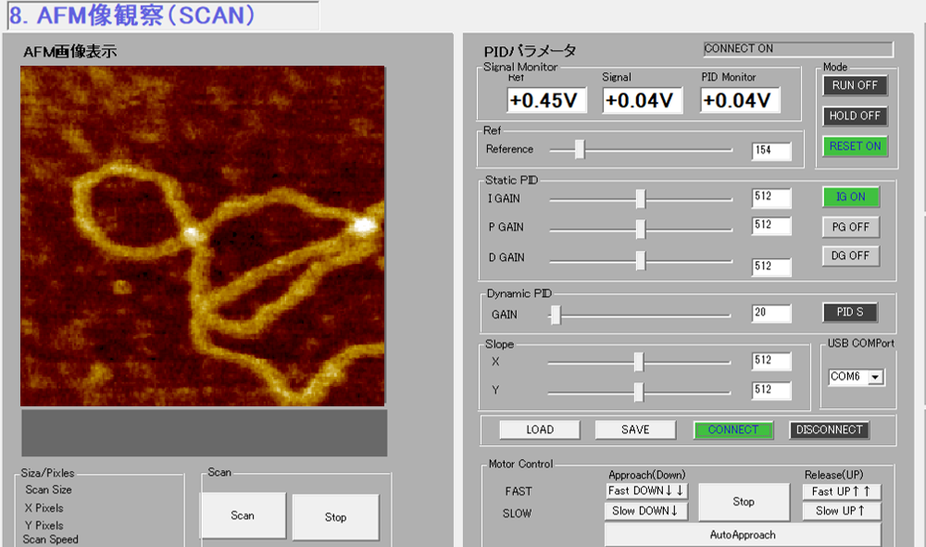Click the P GAIN value field
926x547 pixels.
(x=771, y=226)
